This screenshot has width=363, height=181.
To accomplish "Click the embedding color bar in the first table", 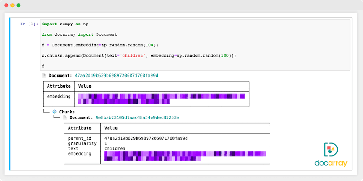I will 162,99.
